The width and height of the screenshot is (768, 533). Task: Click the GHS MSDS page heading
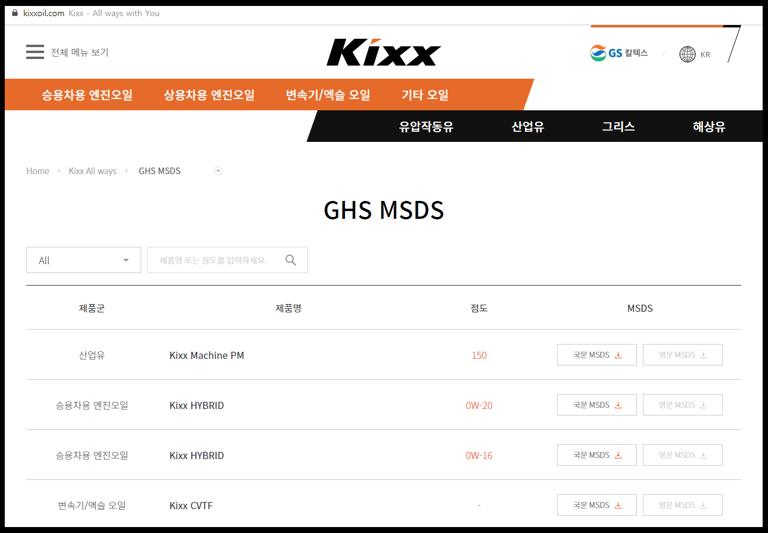384,210
